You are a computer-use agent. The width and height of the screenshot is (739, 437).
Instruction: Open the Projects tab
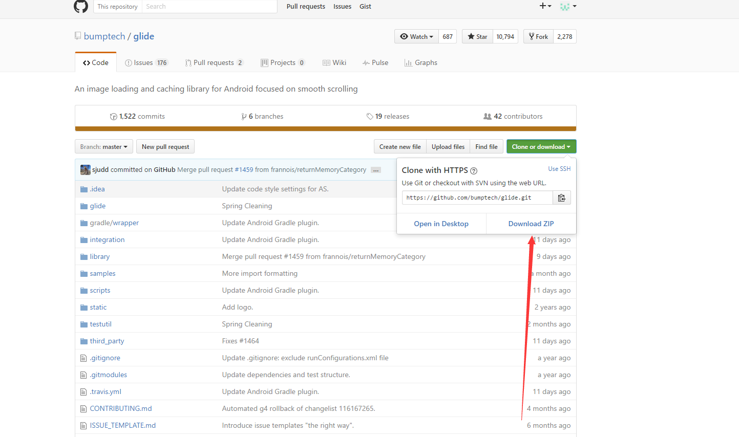point(283,62)
